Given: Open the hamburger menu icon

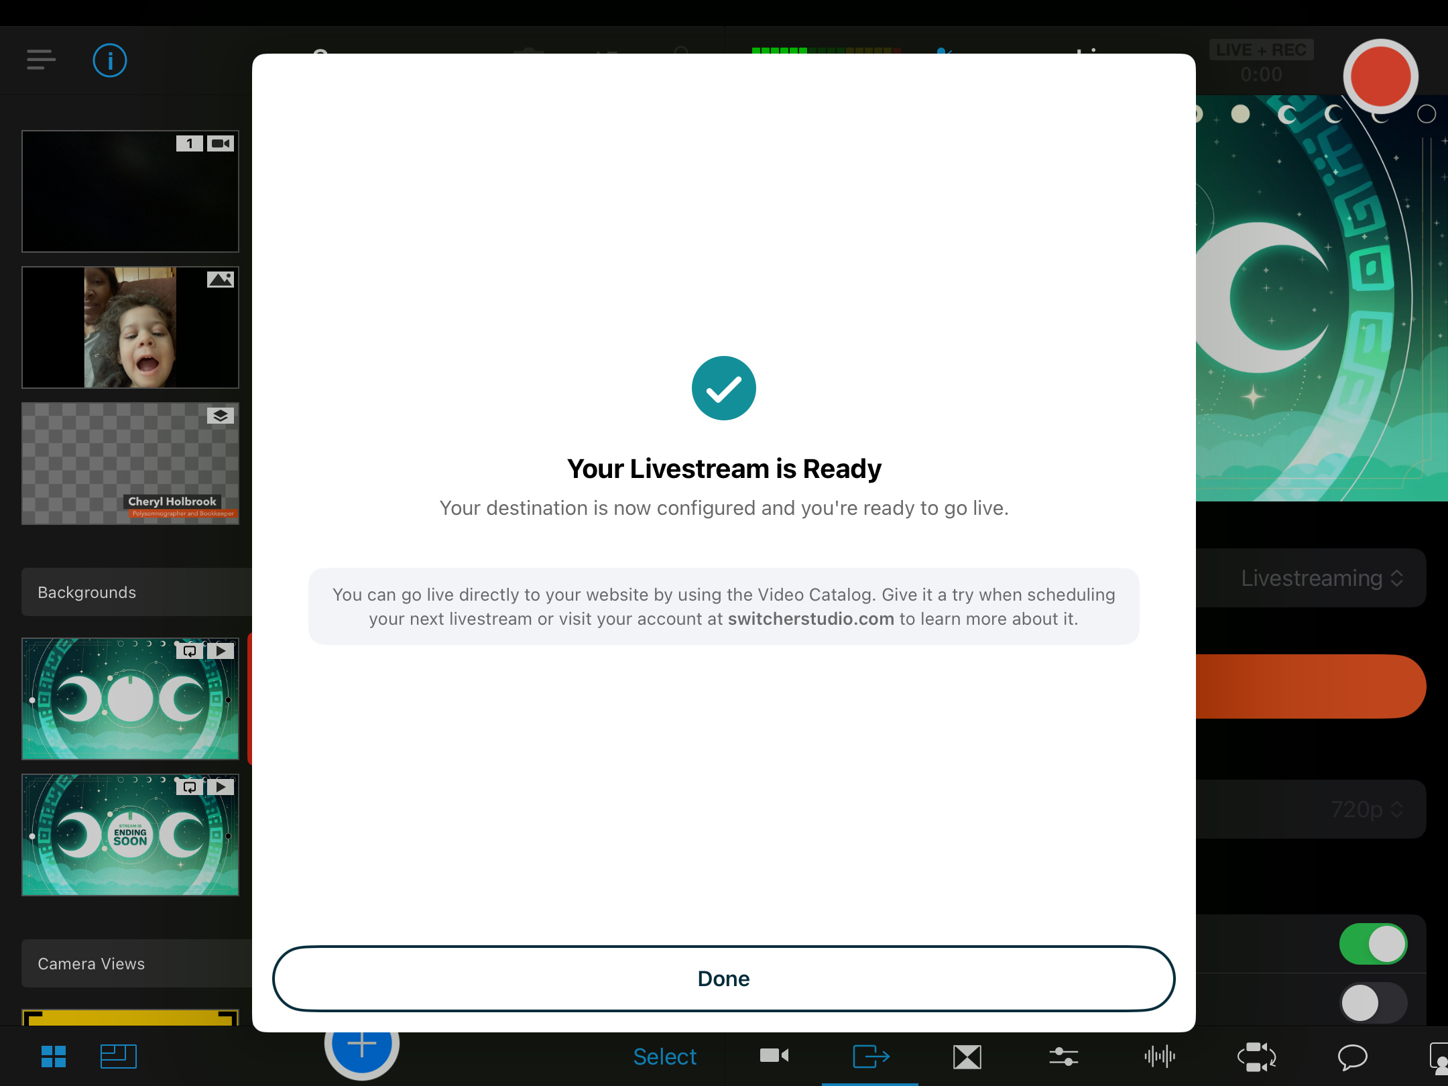Looking at the screenshot, I should point(41,60).
